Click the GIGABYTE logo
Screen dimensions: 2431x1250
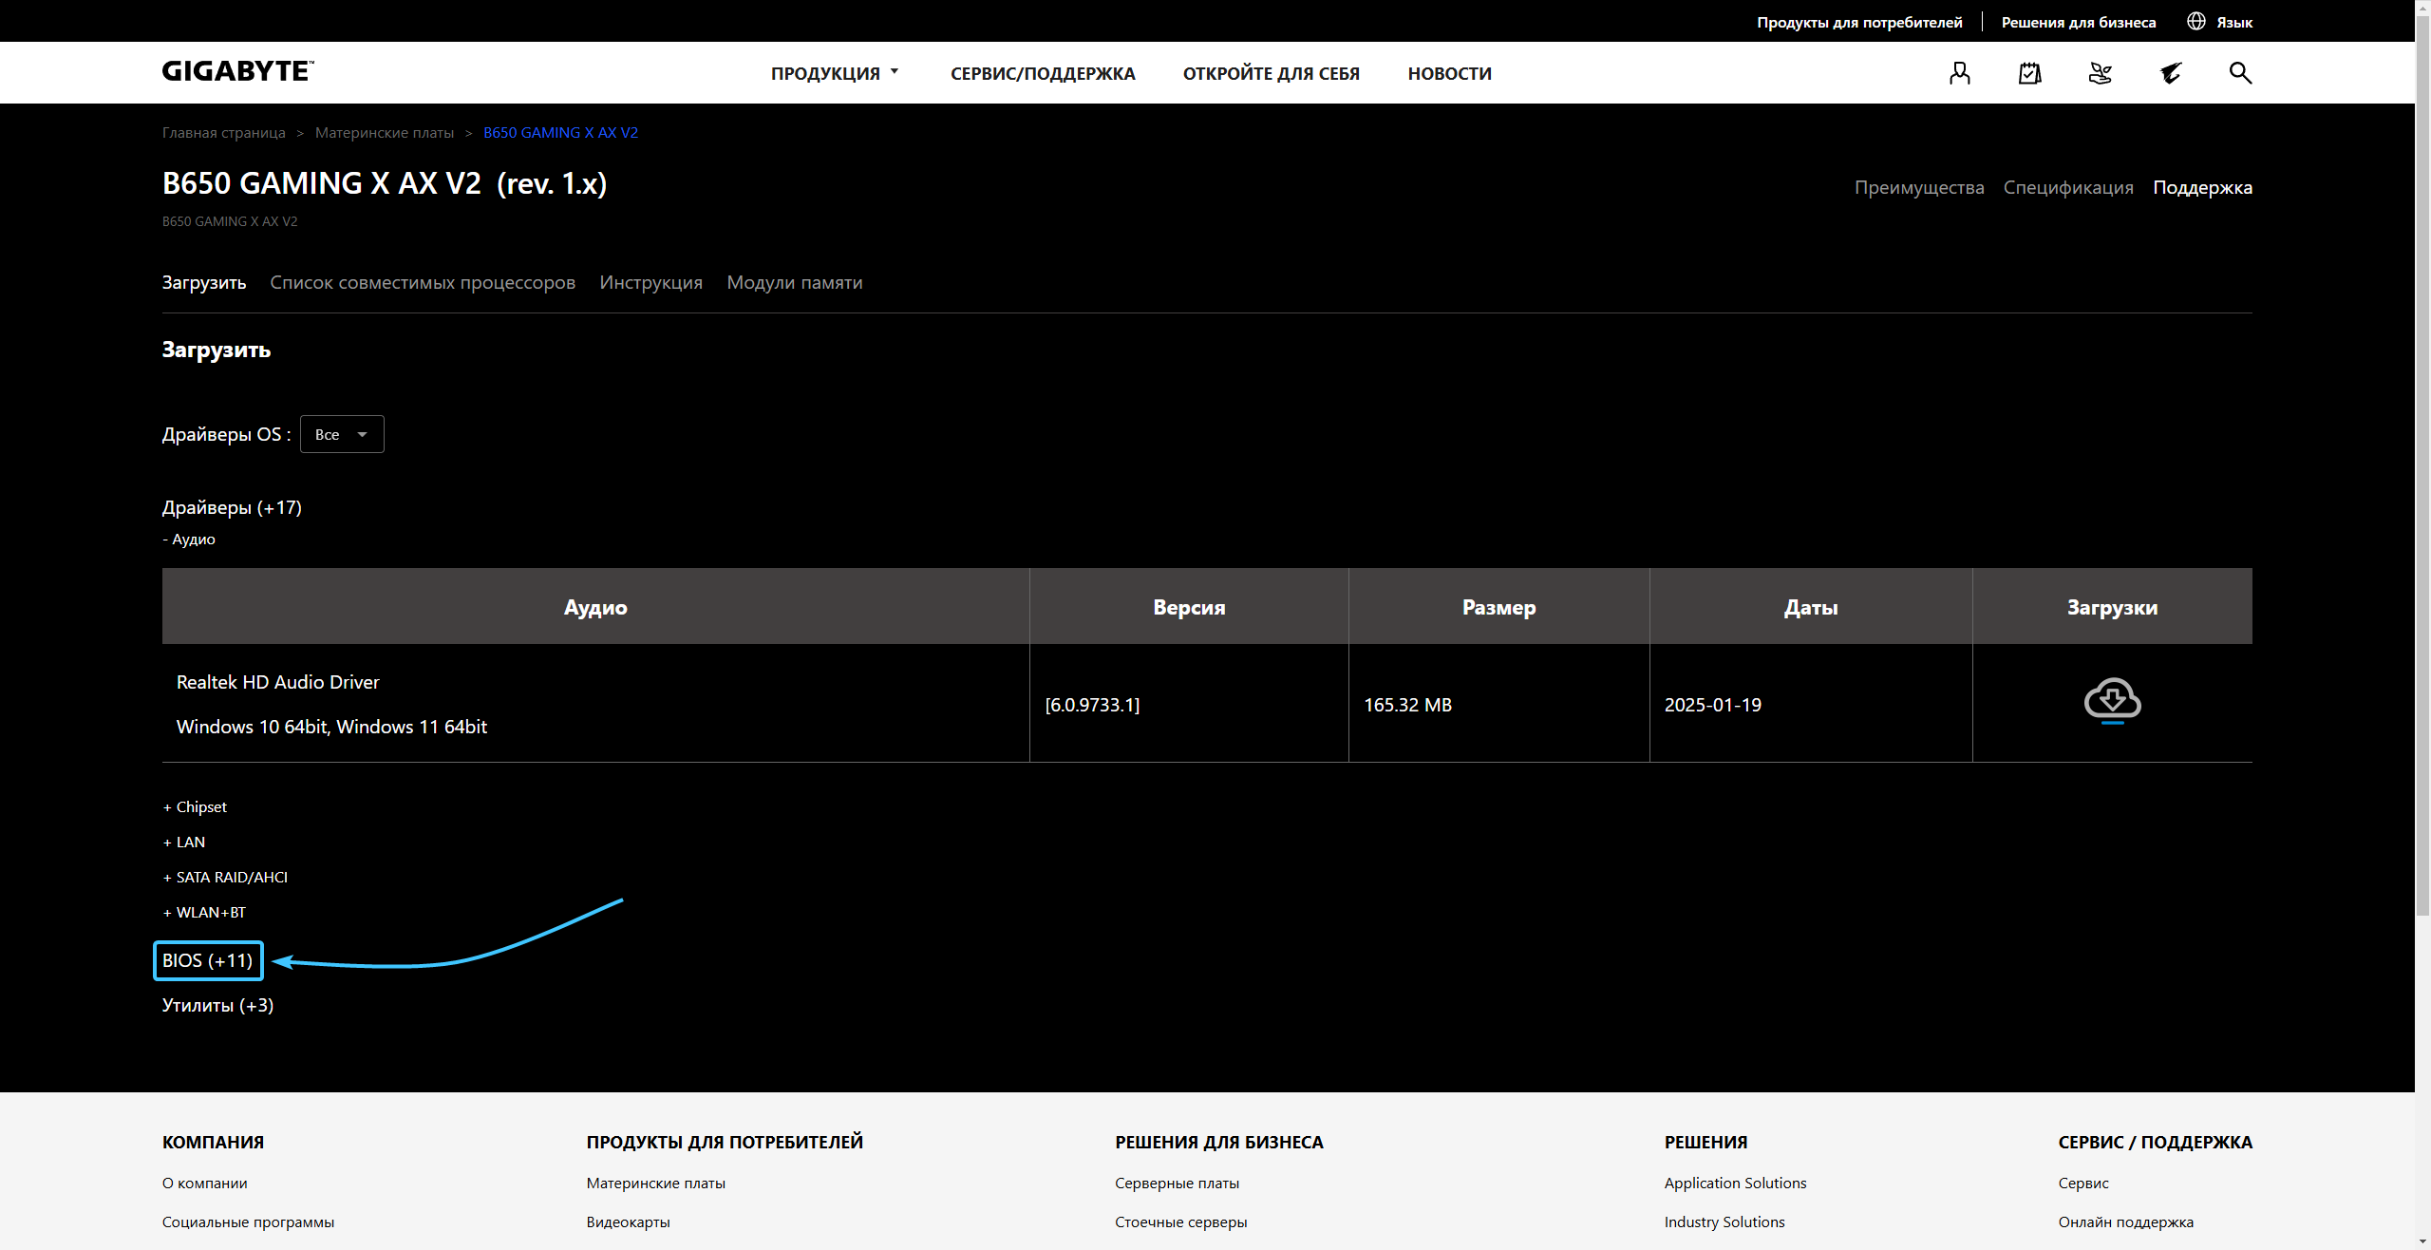(237, 71)
